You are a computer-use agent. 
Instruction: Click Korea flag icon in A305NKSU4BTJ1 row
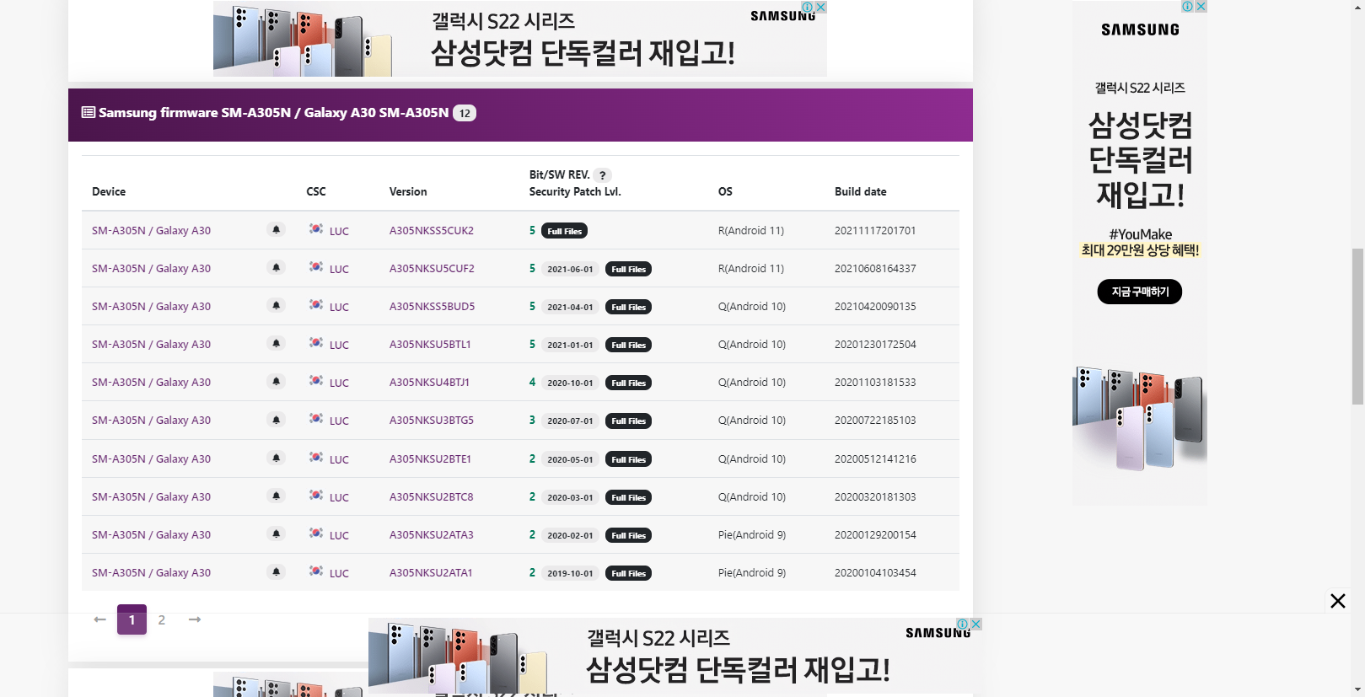[x=316, y=380]
